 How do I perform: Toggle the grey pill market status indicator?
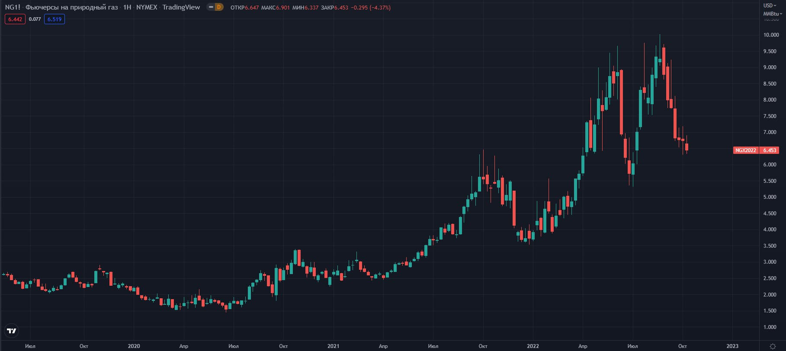click(211, 7)
